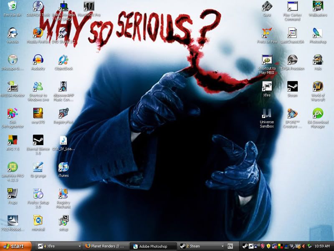Expand Steam taskbar group dropdown arrow
Viewport: 334px width, 251px height.
223,246
